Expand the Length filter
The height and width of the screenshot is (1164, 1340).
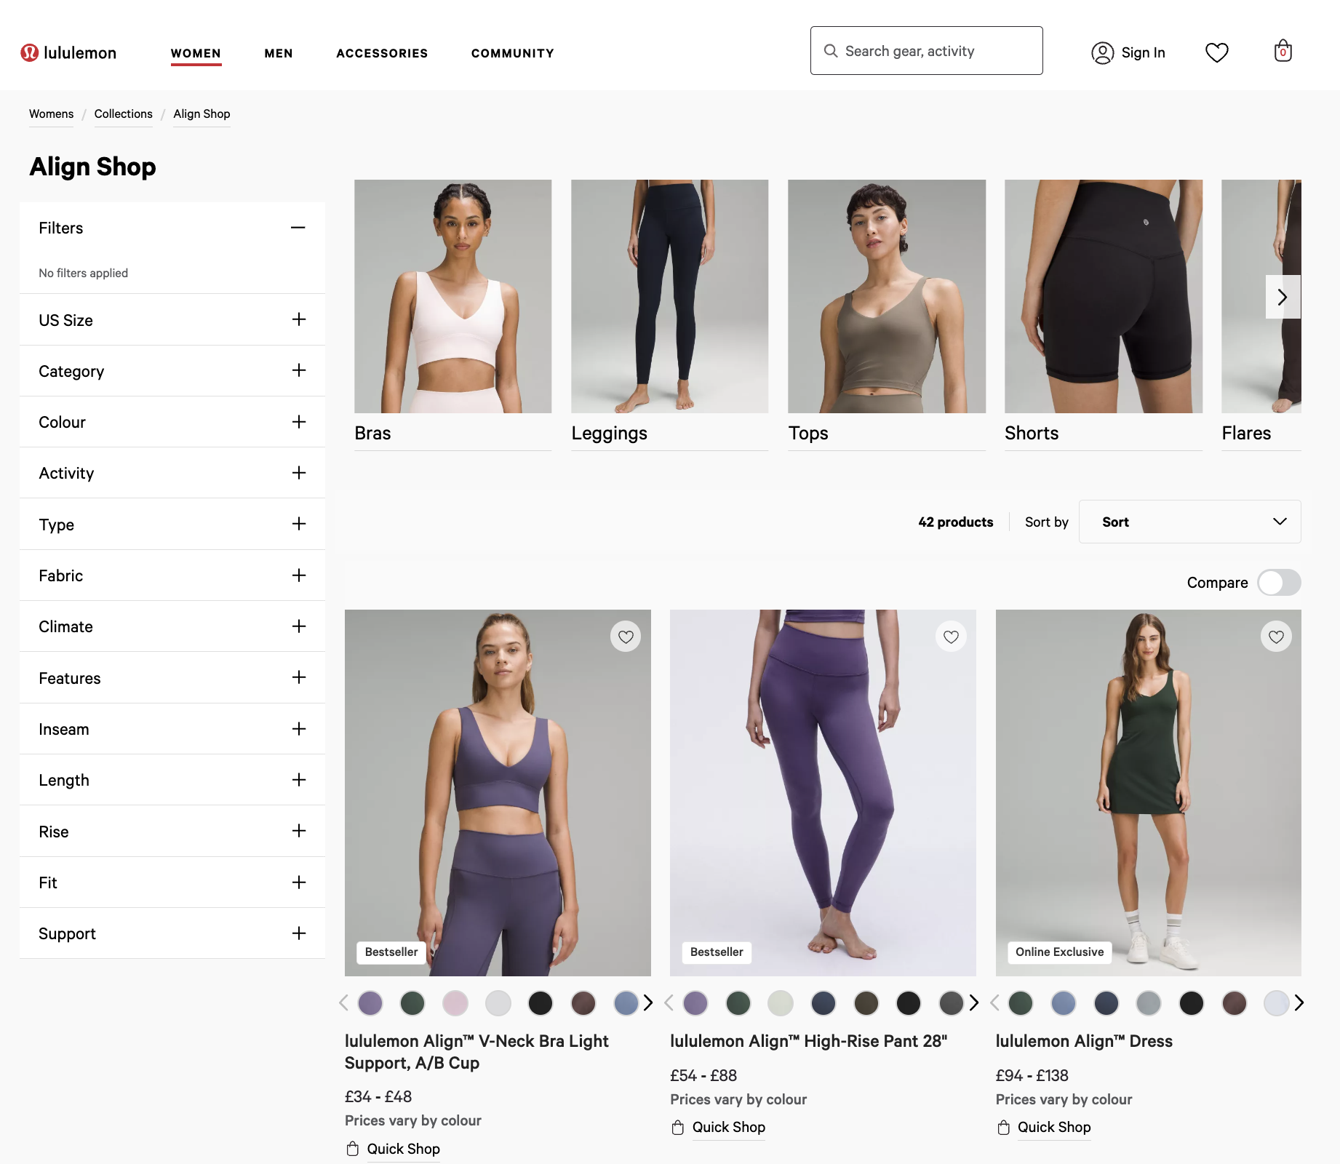[172, 780]
